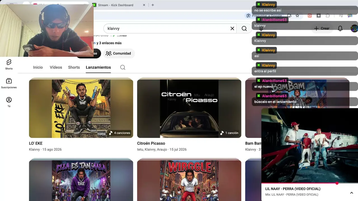Click the Crear button

coord(322,28)
